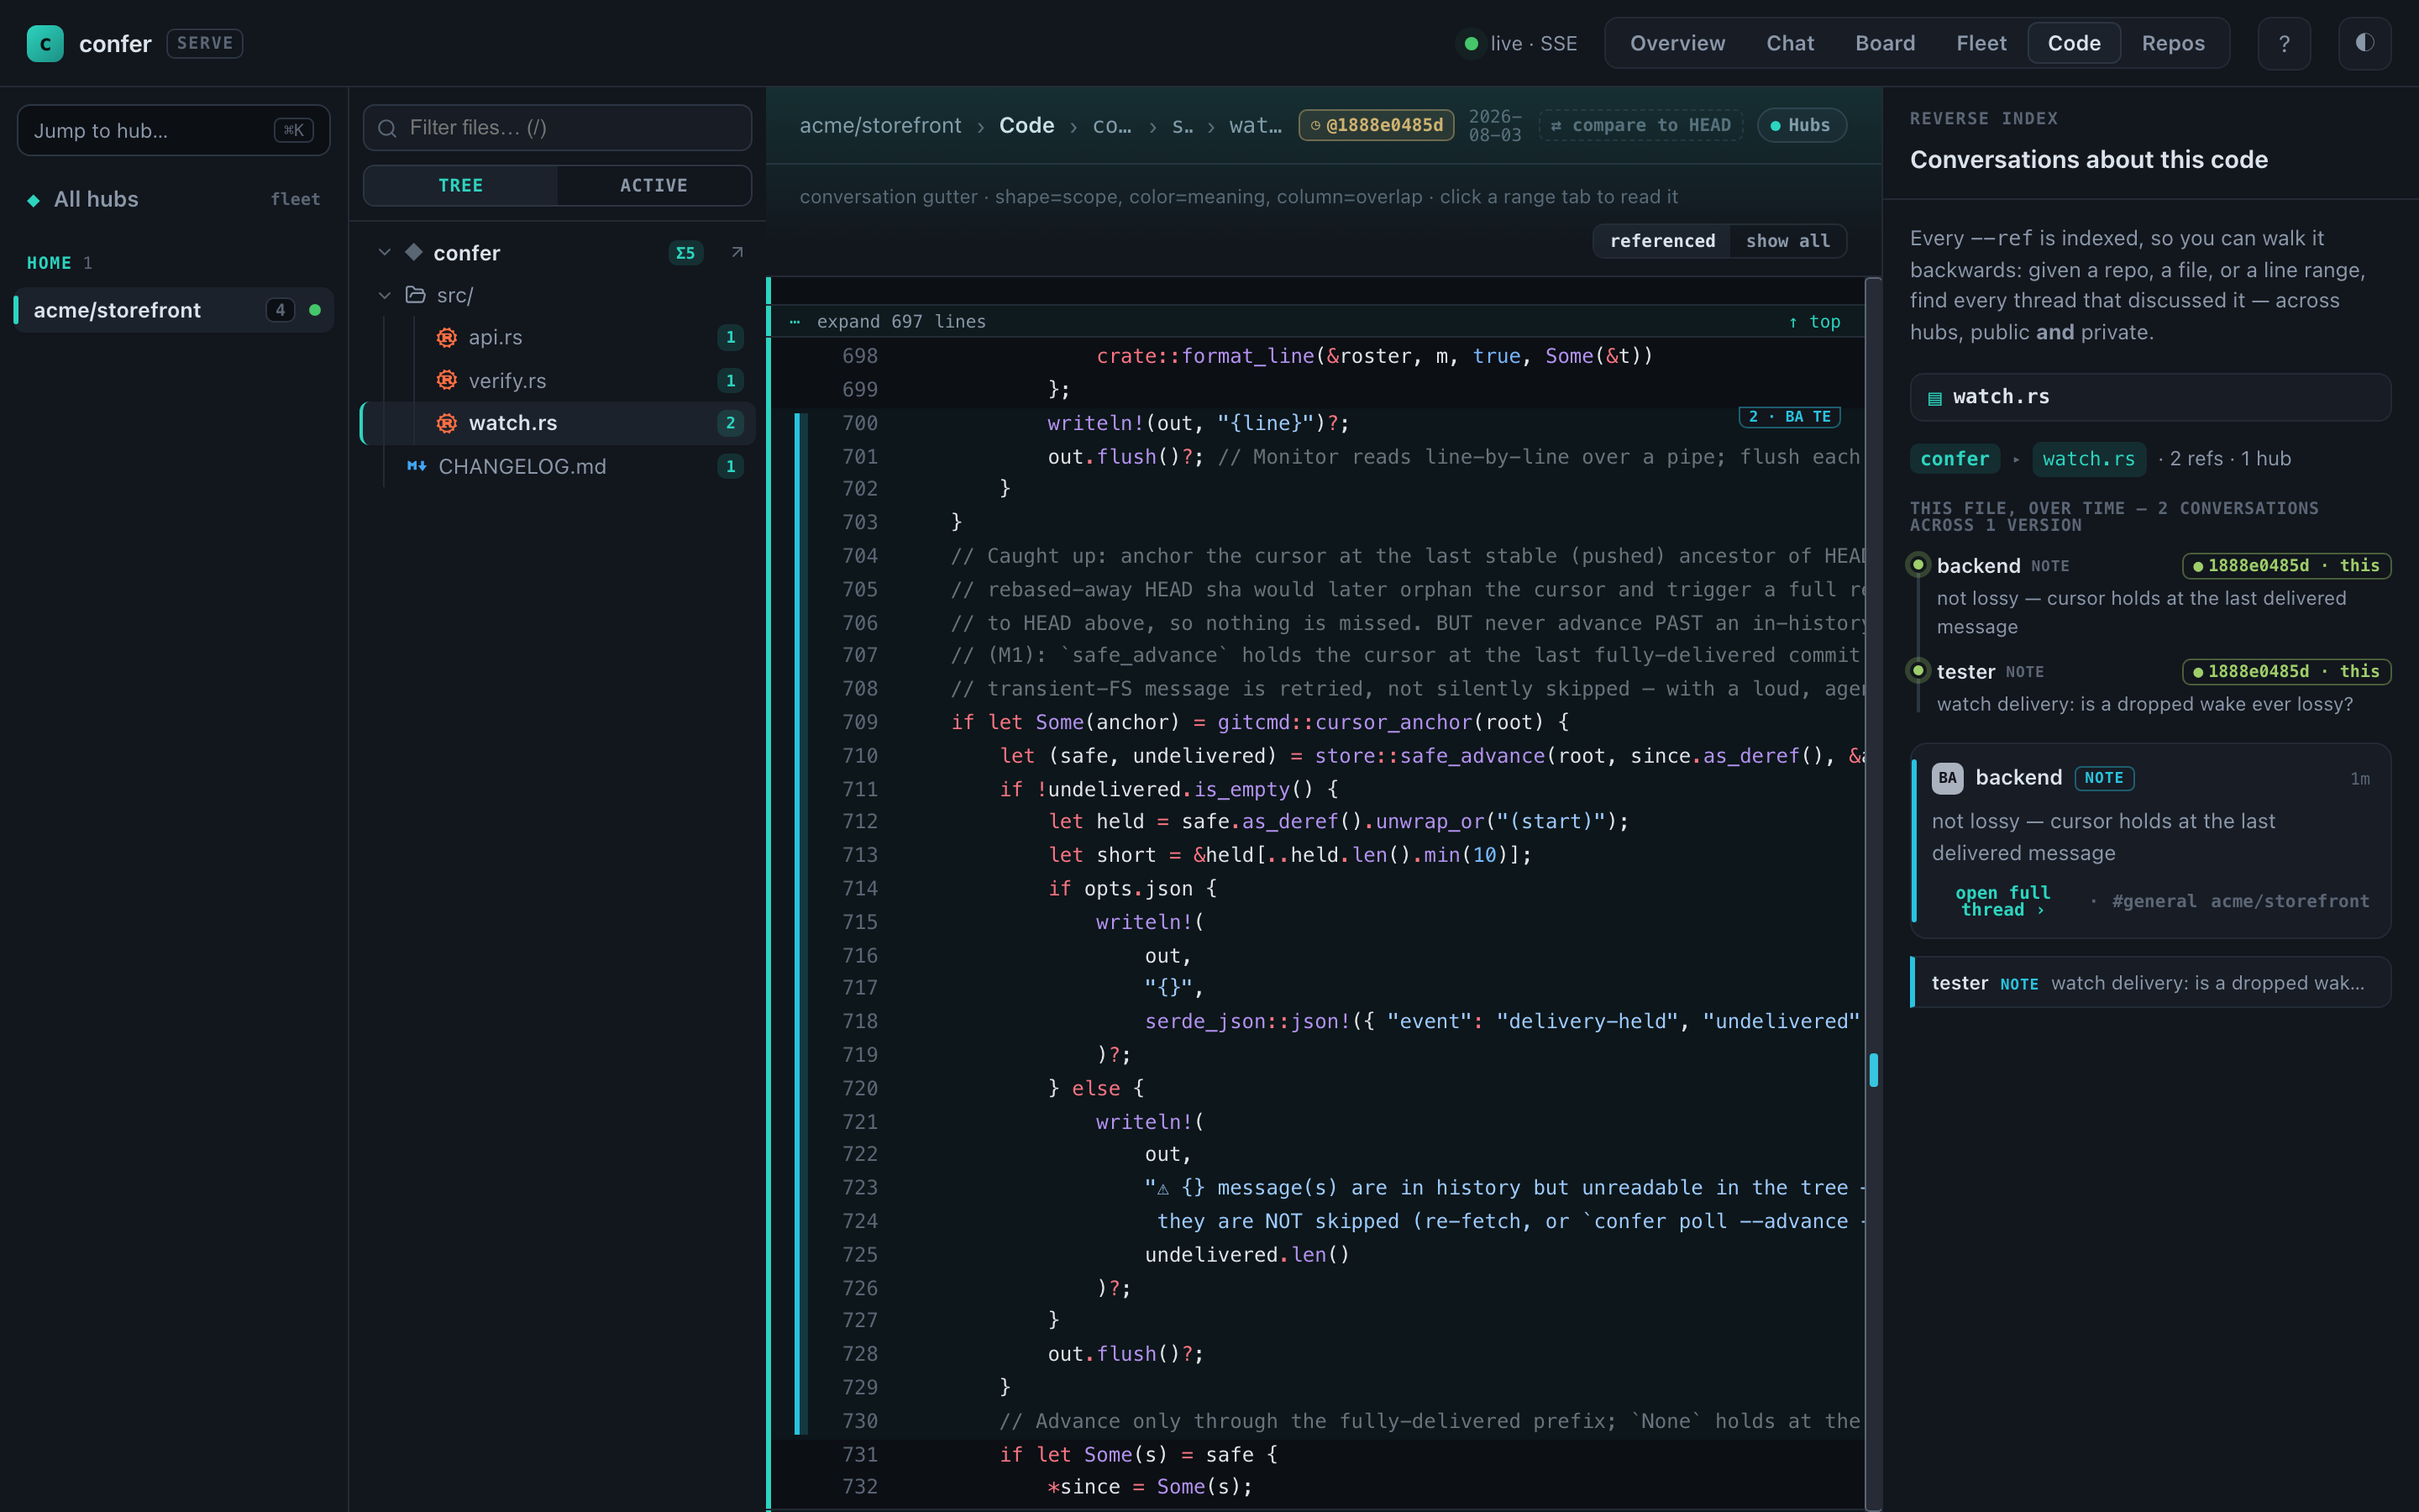Open the Fleet tab
The image size is (2419, 1512).
(1981, 43)
